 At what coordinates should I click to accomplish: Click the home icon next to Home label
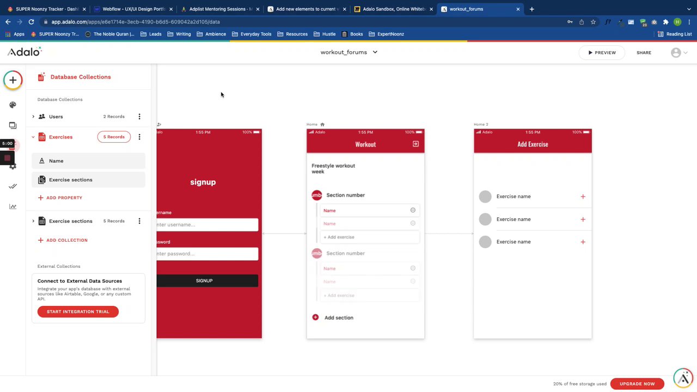pyautogui.click(x=322, y=125)
